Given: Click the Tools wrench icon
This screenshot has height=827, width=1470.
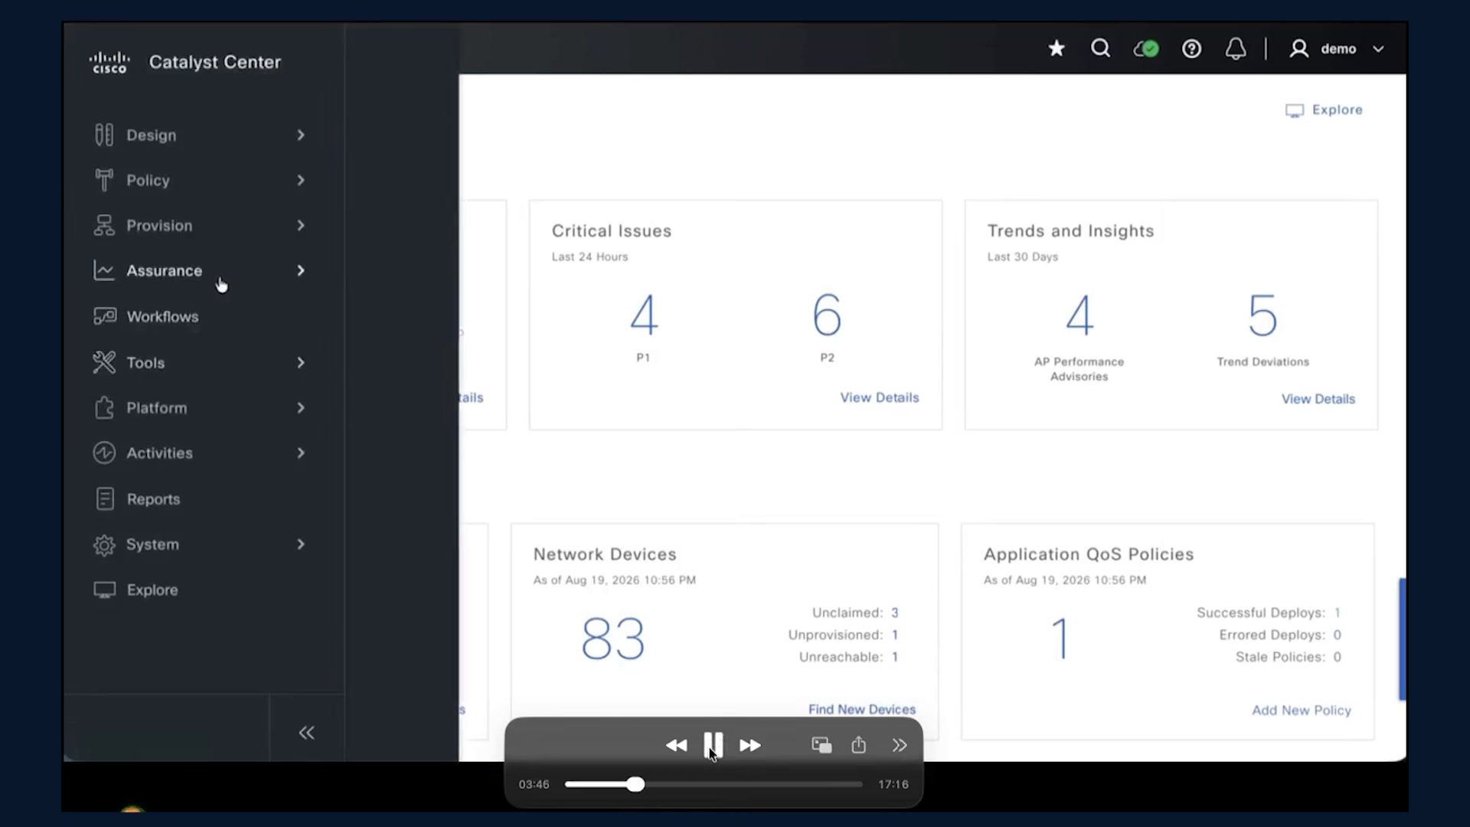Looking at the screenshot, I should (x=104, y=362).
